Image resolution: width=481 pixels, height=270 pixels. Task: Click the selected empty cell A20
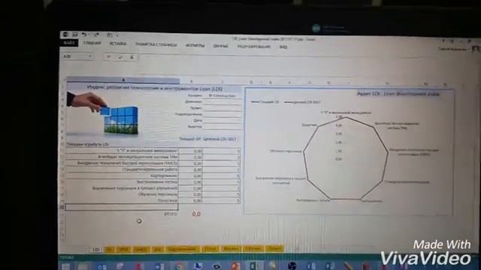click(122, 207)
